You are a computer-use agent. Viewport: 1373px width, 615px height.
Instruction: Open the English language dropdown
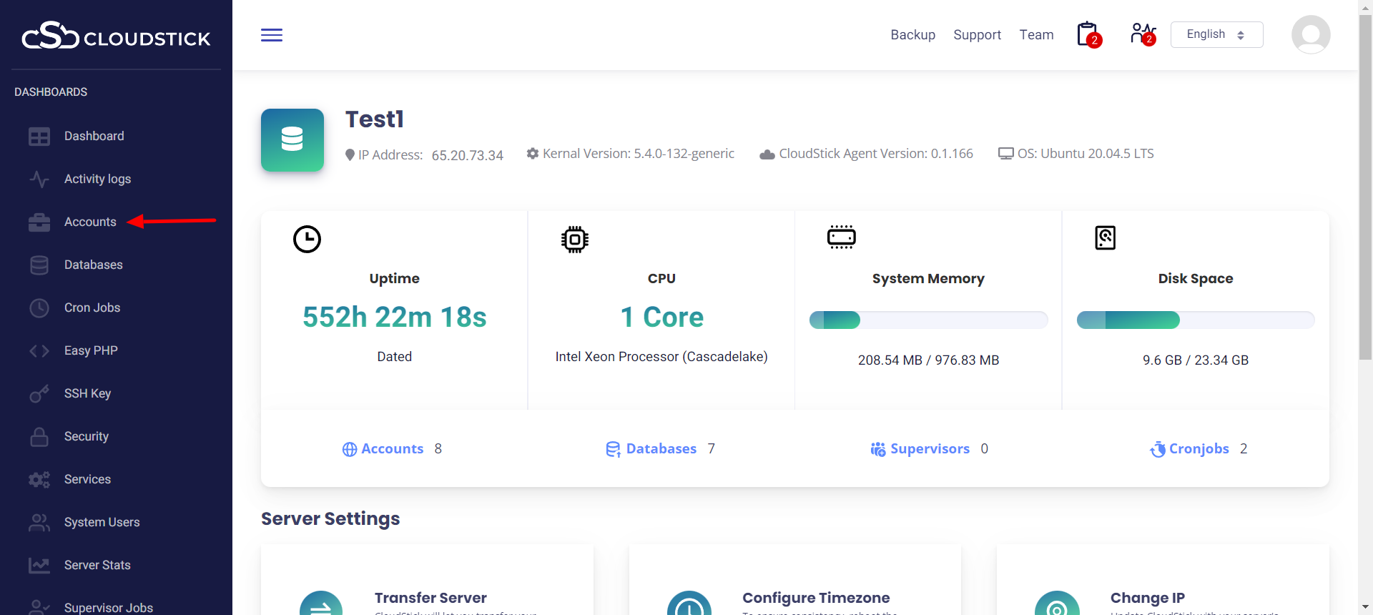pos(1216,34)
